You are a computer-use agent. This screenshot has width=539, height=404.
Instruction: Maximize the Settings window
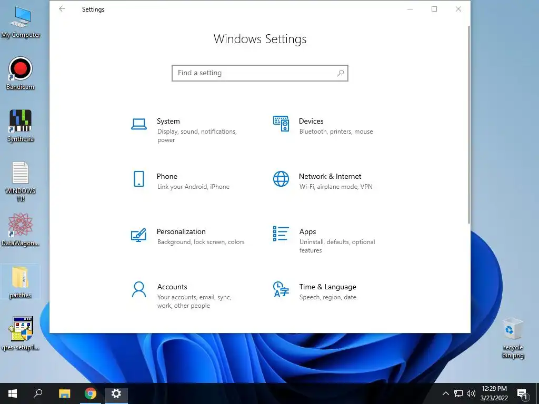point(434,9)
